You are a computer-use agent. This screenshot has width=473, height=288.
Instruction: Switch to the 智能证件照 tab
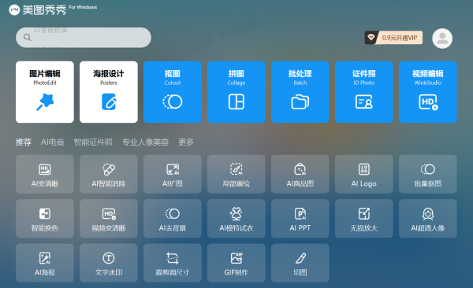[x=93, y=142]
